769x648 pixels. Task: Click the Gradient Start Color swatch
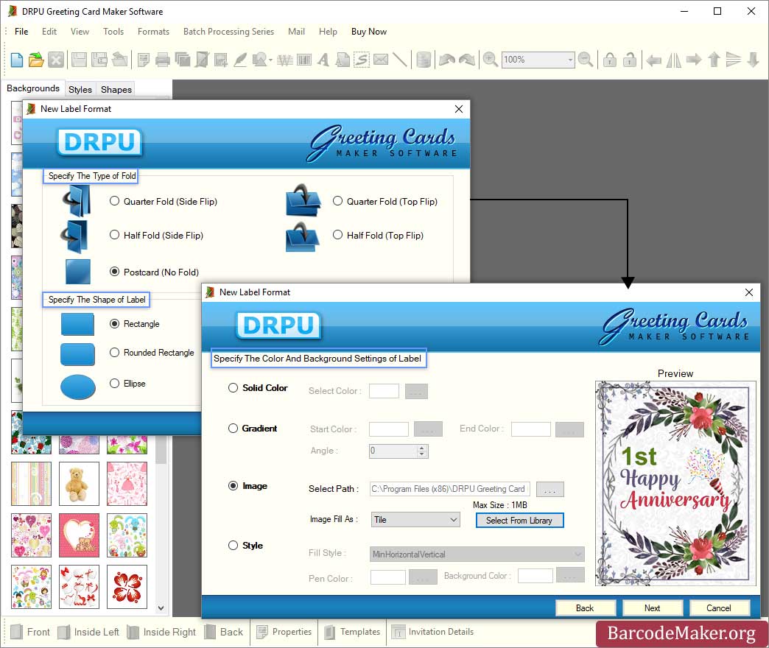[x=388, y=429]
